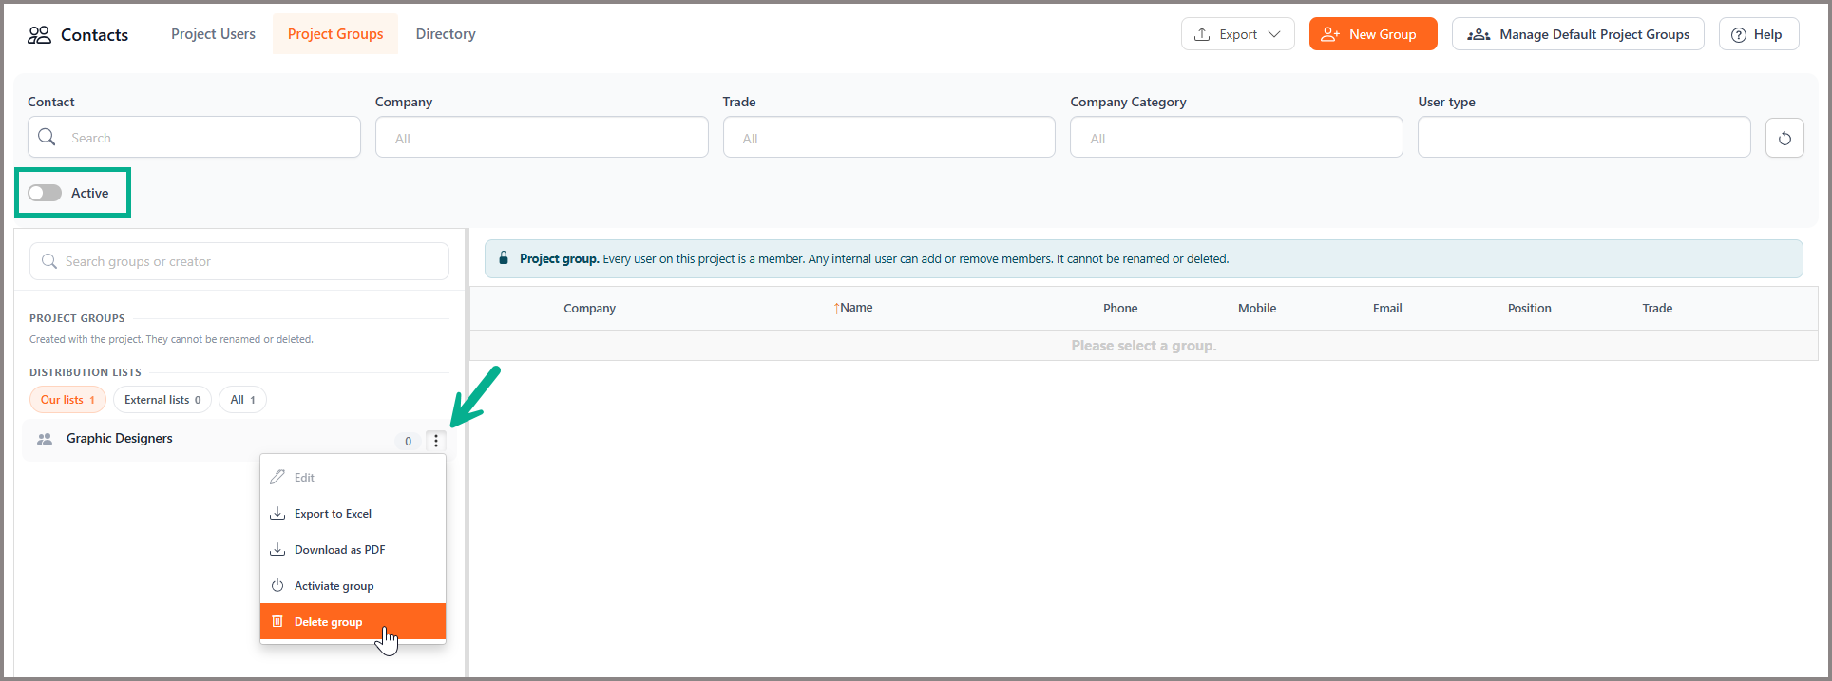Image resolution: width=1832 pixels, height=681 pixels.
Task: Open the User type dropdown
Action: pos(1584,138)
